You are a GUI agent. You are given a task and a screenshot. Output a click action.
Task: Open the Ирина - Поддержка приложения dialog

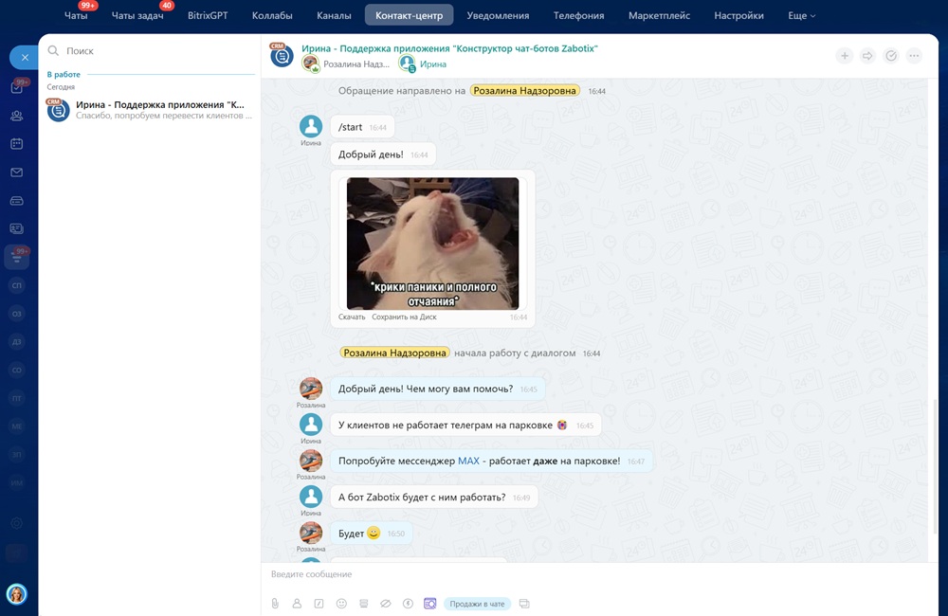click(150, 109)
